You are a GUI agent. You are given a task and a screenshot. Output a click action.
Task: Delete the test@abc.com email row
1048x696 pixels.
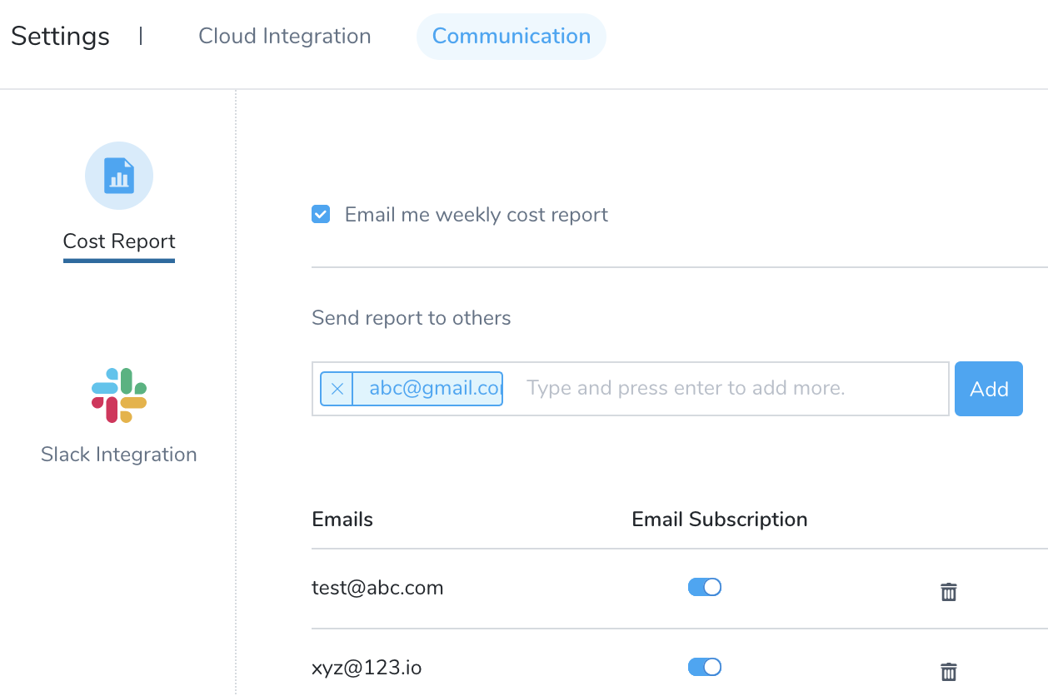(948, 592)
